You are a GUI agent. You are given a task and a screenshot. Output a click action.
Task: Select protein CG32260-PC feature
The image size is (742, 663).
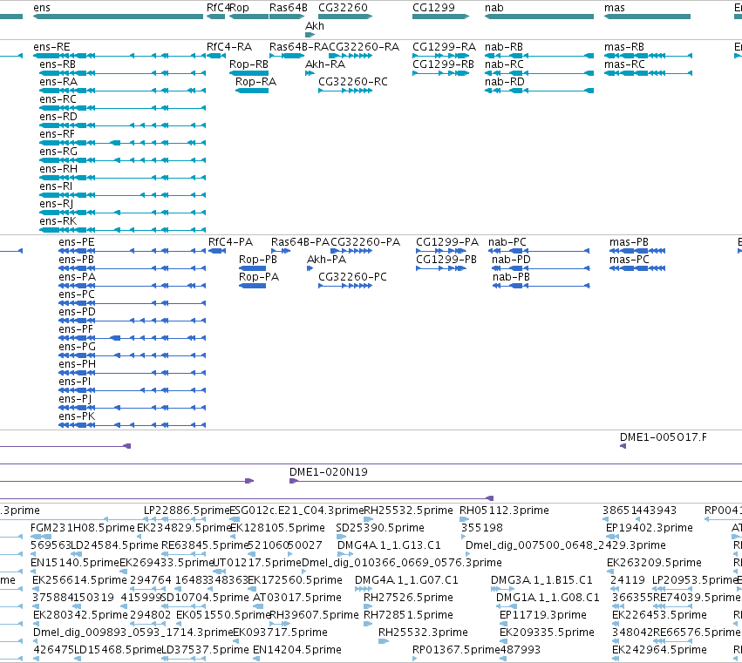345,286
